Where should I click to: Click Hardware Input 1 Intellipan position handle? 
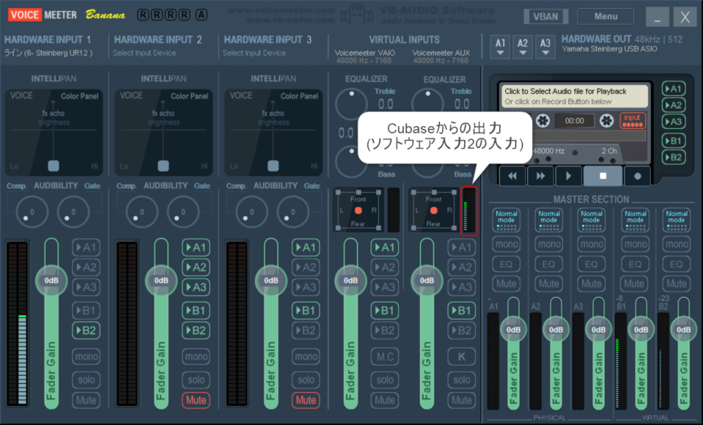54,166
